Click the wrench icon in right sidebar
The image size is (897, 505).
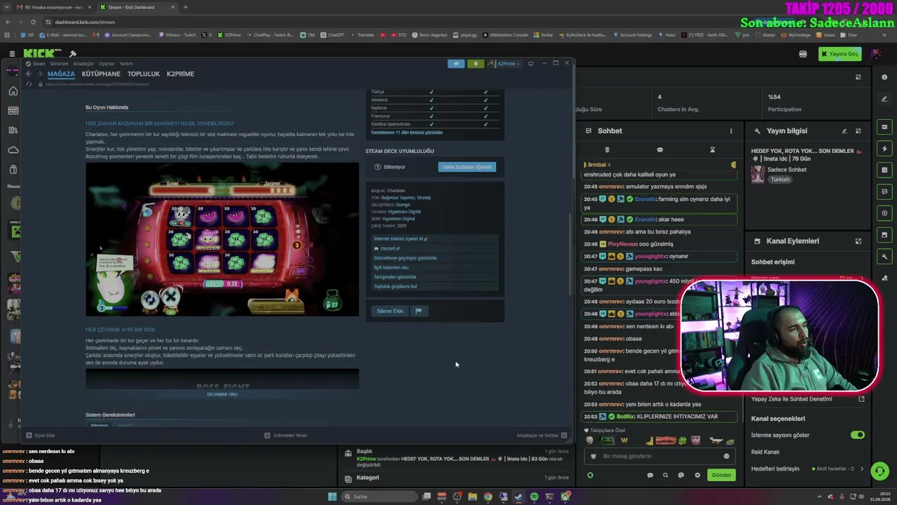(885, 256)
